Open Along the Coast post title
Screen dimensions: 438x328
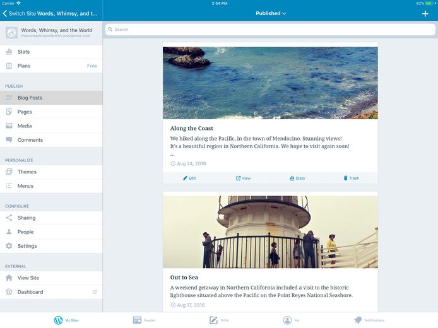point(192,129)
